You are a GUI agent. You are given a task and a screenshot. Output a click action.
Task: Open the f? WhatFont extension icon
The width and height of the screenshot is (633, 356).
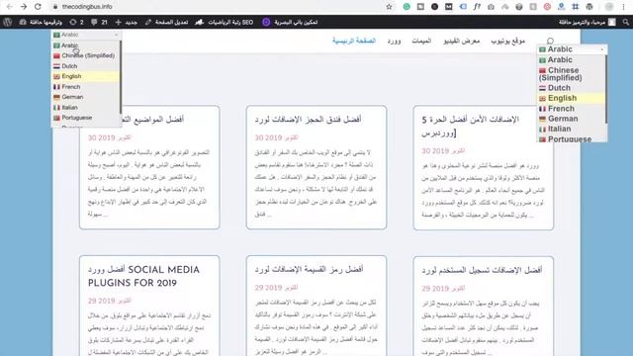pyautogui.click(x=477, y=7)
